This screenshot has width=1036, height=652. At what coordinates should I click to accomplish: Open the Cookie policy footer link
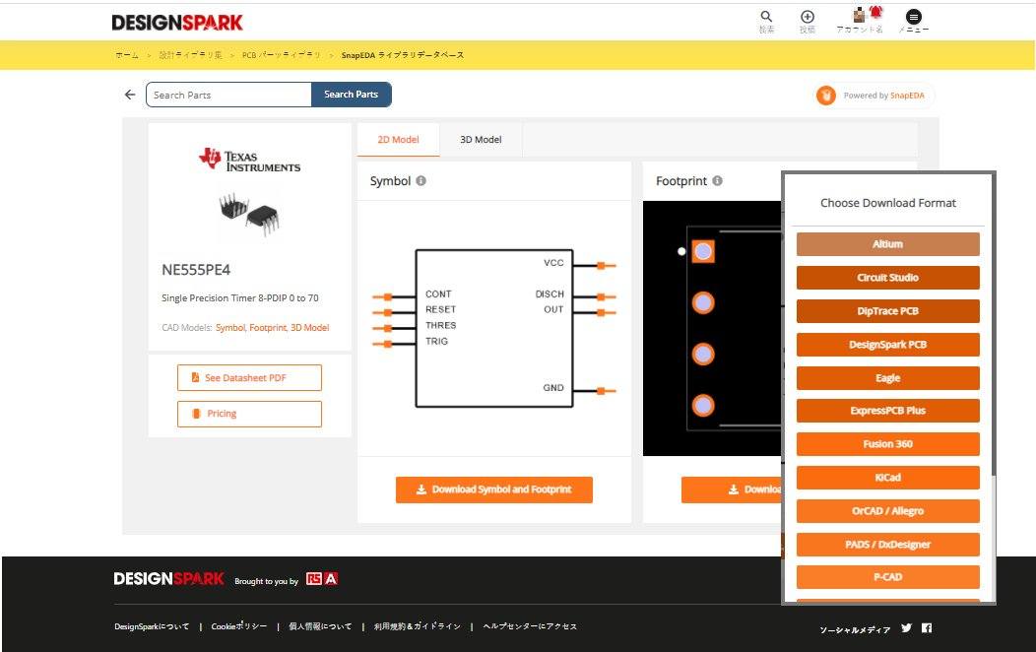[x=239, y=626]
